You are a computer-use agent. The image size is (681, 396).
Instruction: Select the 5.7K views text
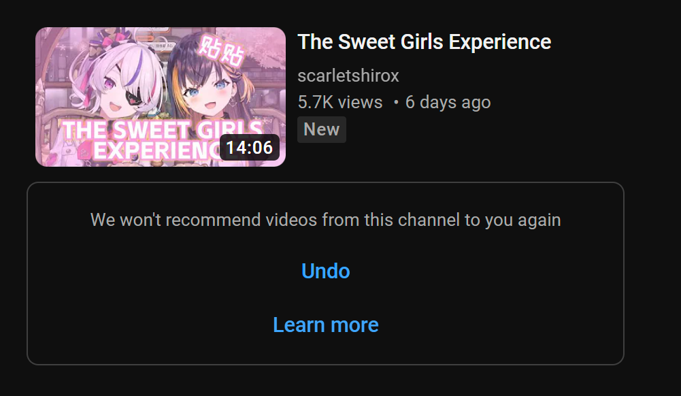(340, 103)
